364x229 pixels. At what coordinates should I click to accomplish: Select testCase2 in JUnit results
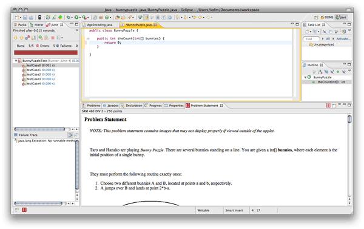point(38,75)
